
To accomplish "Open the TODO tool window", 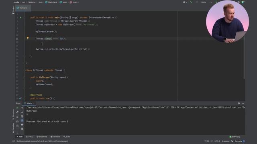I will pyautogui.click(x=29, y=137).
